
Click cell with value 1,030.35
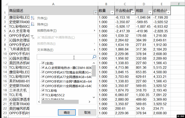(x=144, y=95)
